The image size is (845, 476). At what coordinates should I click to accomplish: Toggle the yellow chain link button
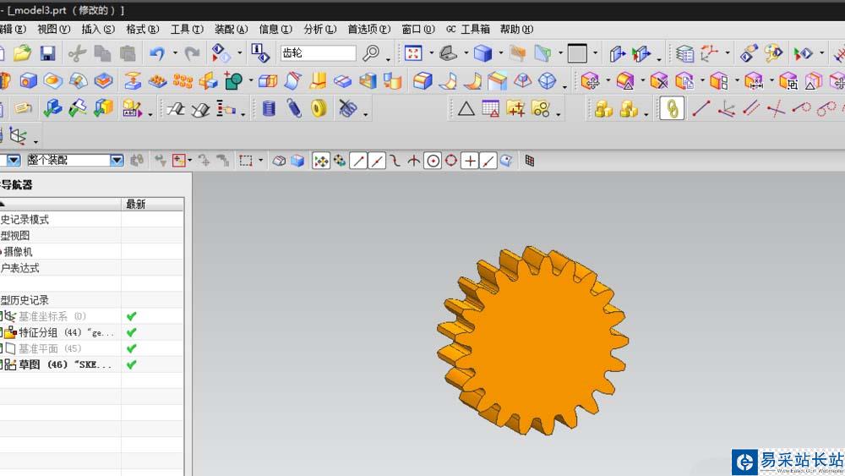click(x=672, y=108)
